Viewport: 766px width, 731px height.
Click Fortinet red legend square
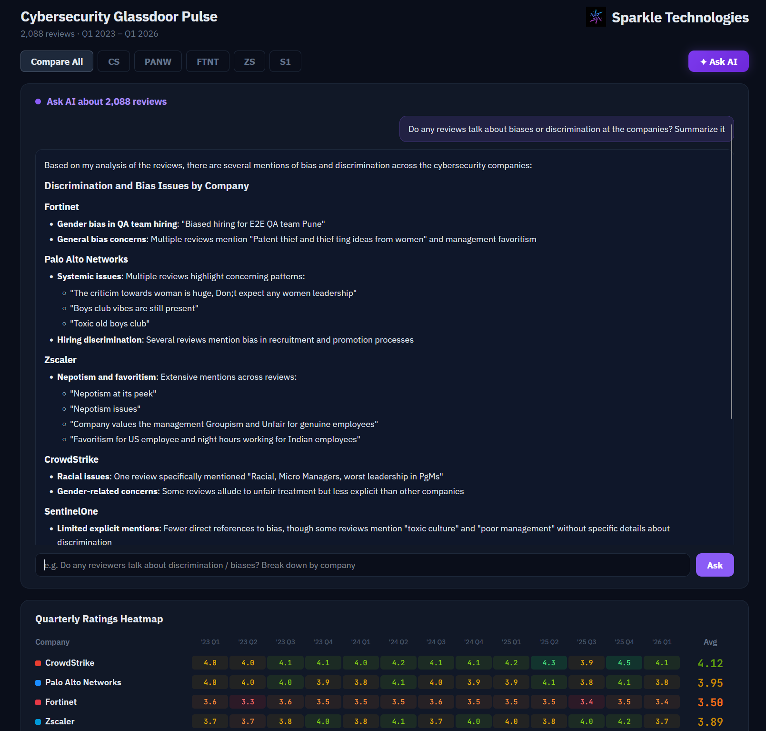38,702
